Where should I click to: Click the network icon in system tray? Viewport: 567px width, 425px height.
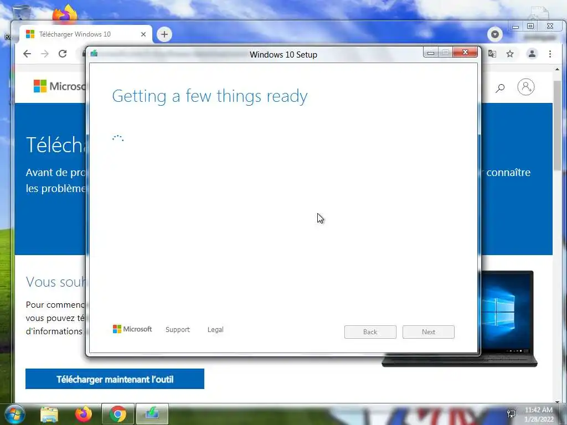pyautogui.click(x=511, y=414)
